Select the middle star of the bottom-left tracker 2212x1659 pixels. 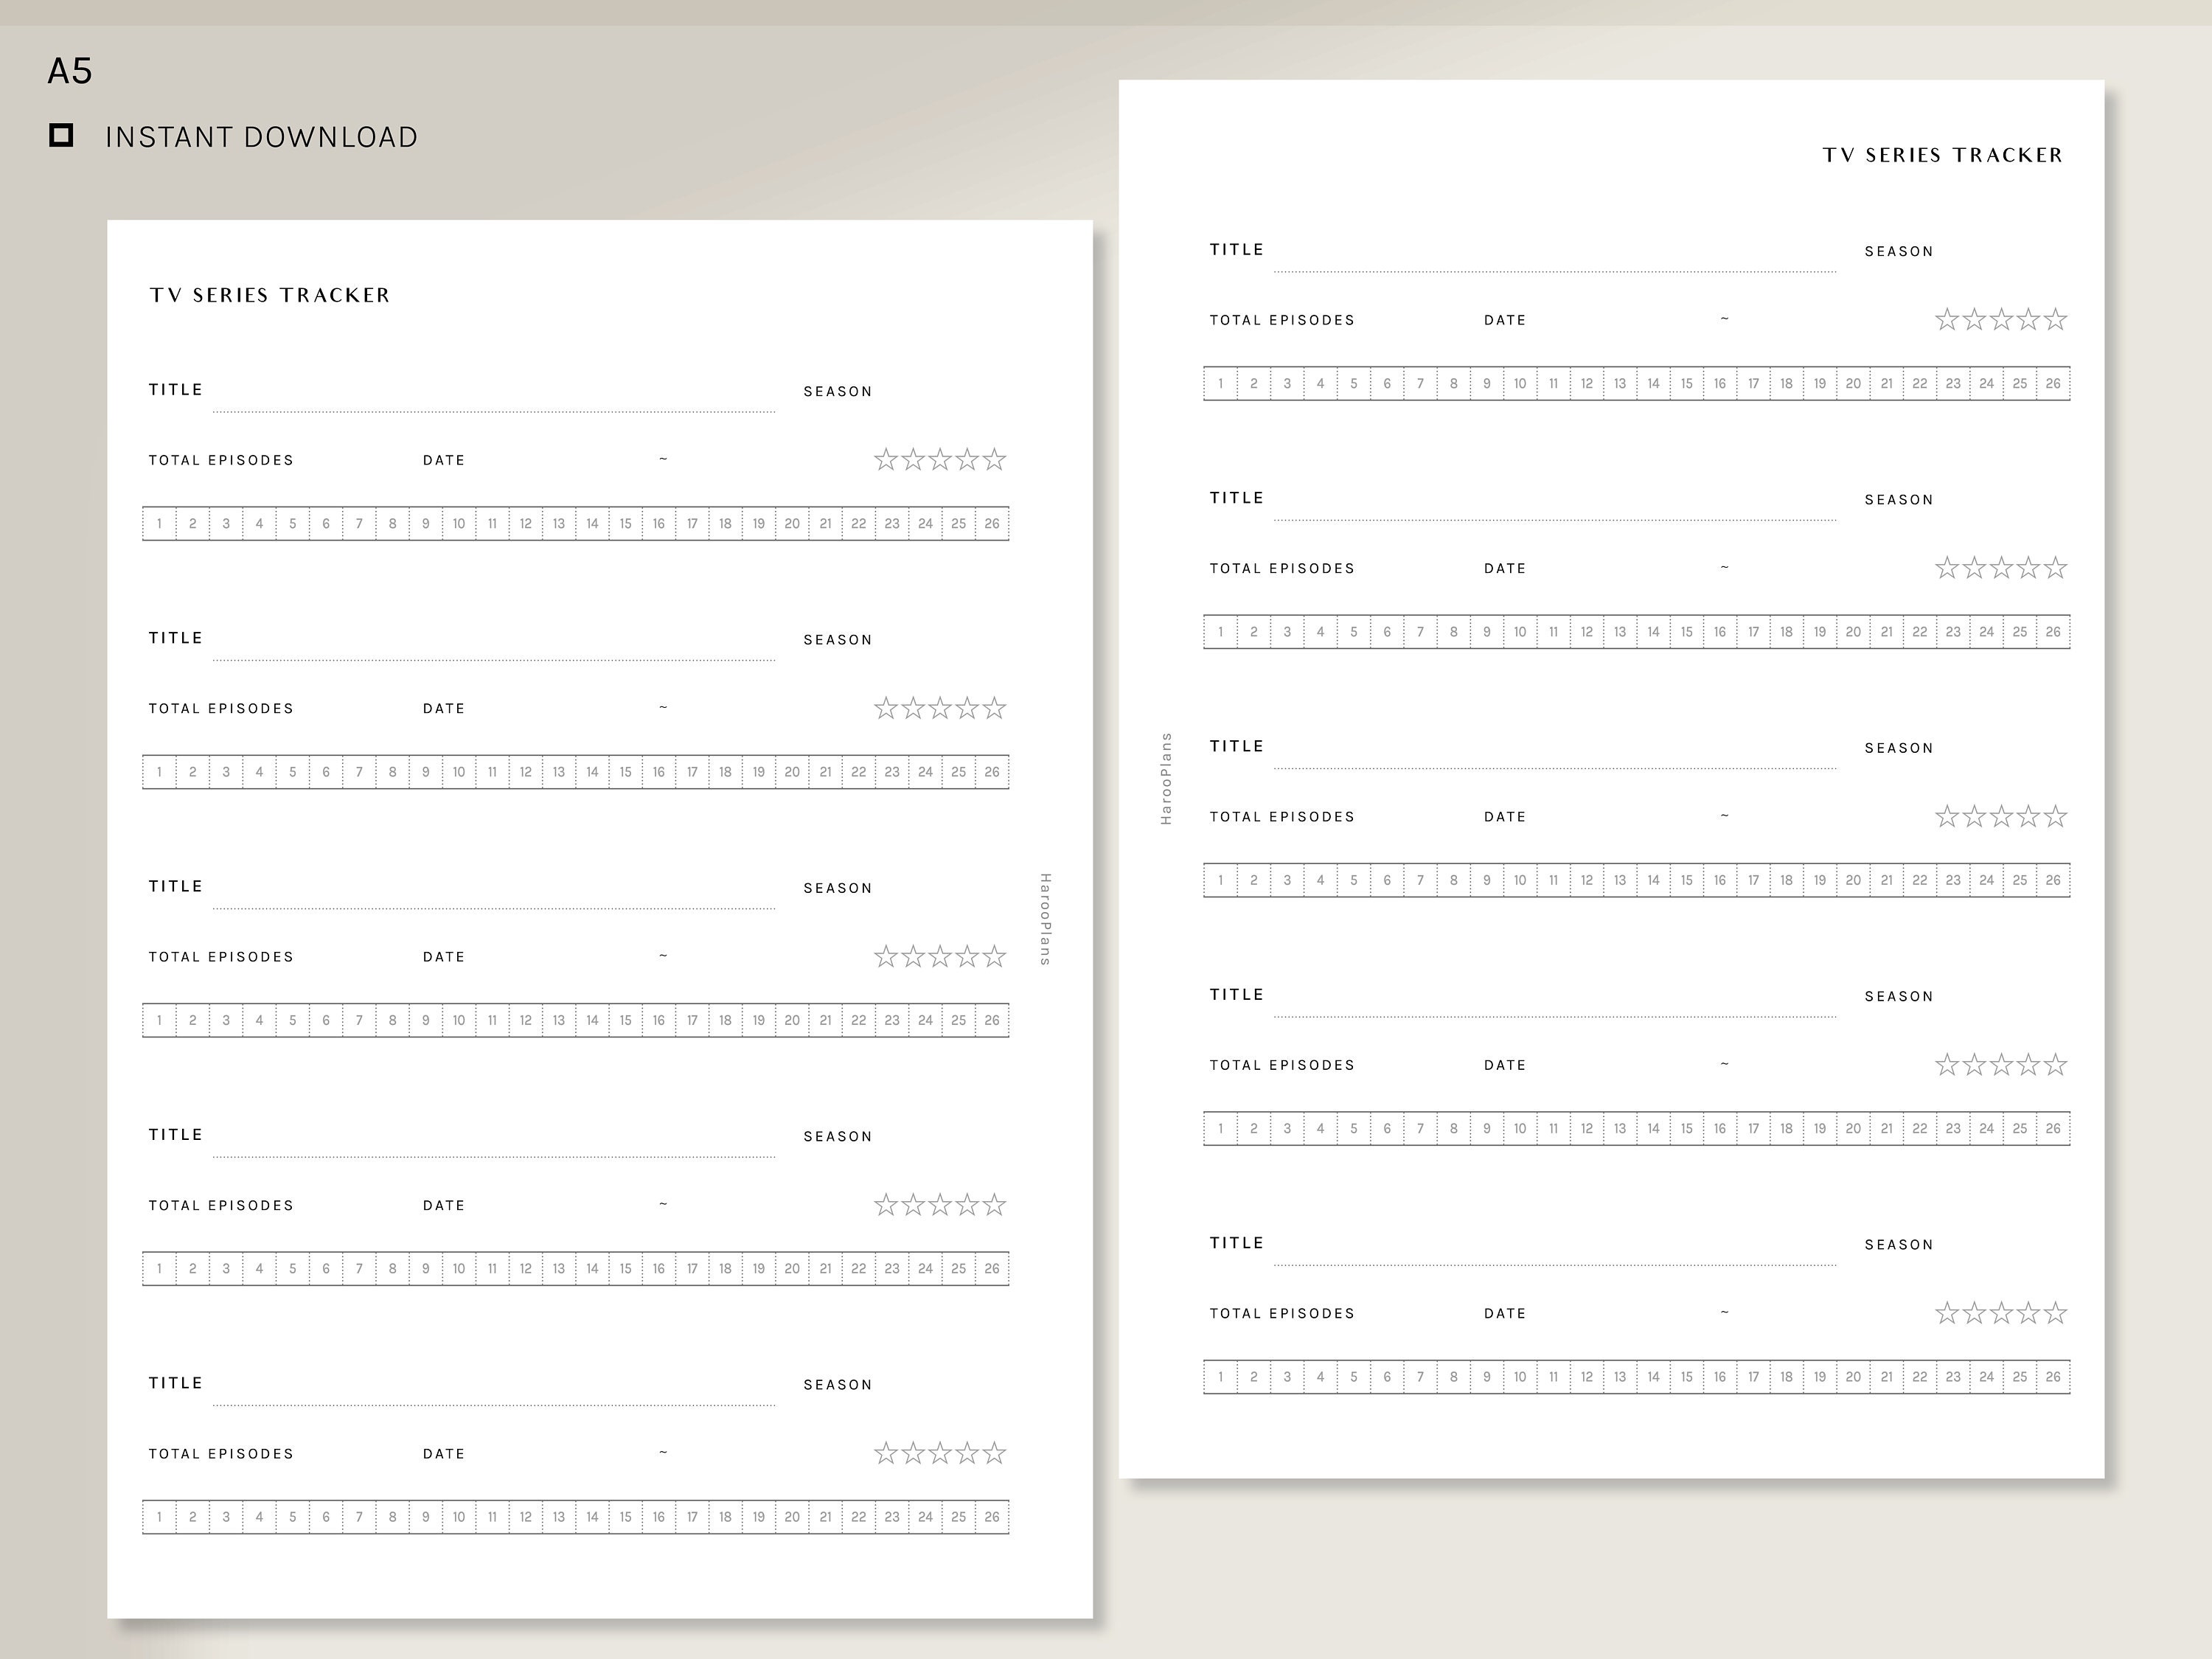pyautogui.click(x=941, y=1453)
